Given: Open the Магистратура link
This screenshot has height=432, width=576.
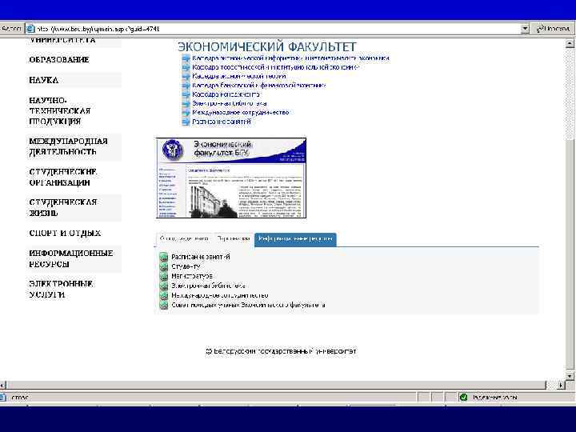Looking at the screenshot, I should [192, 276].
